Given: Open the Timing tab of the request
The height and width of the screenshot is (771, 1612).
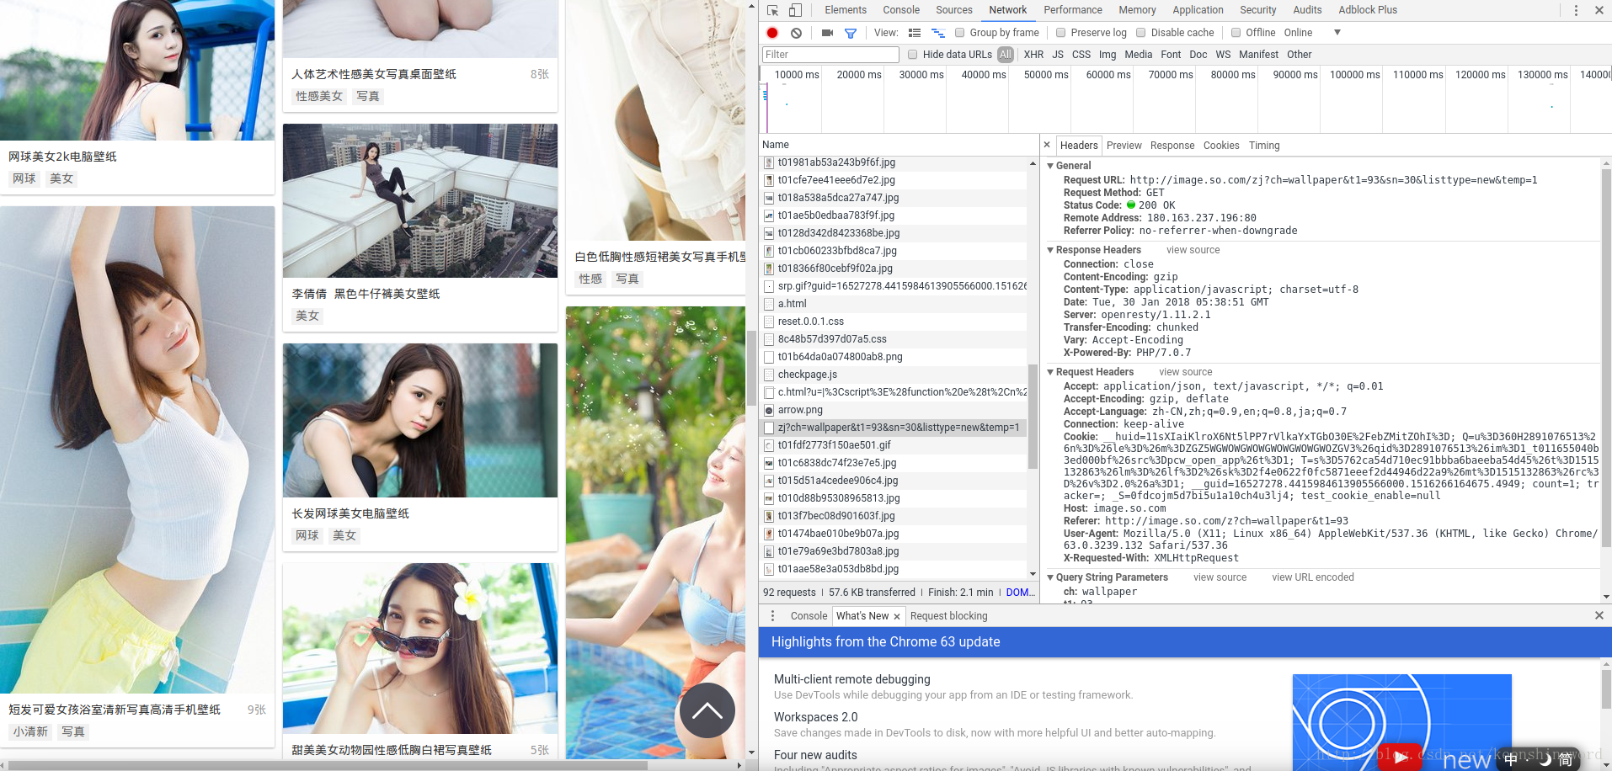Looking at the screenshot, I should (x=1264, y=146).
